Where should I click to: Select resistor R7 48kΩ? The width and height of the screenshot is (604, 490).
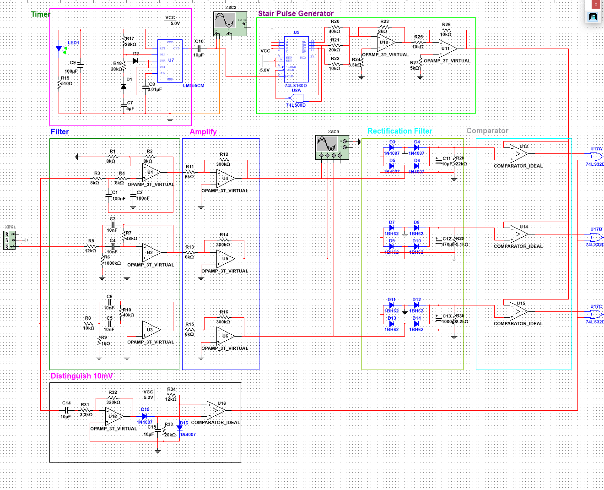pos(124,236)
